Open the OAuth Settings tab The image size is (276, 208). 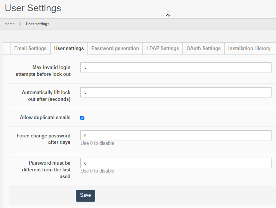204,49
